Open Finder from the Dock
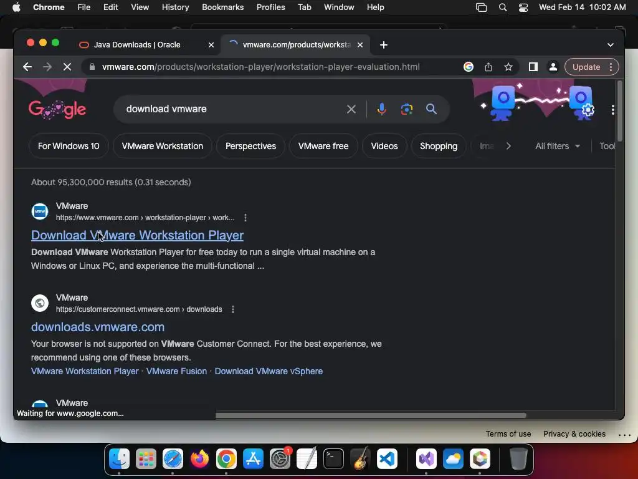The image size is (638, 479). point(119,458)
